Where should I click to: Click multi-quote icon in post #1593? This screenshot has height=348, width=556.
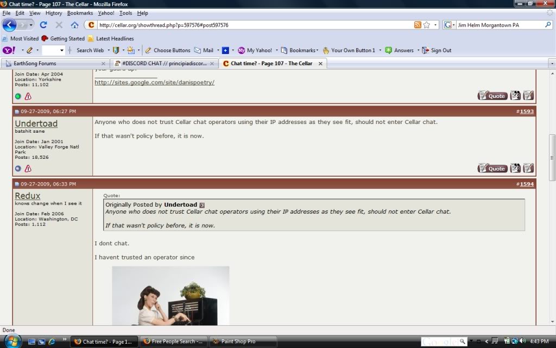(515, 168)
